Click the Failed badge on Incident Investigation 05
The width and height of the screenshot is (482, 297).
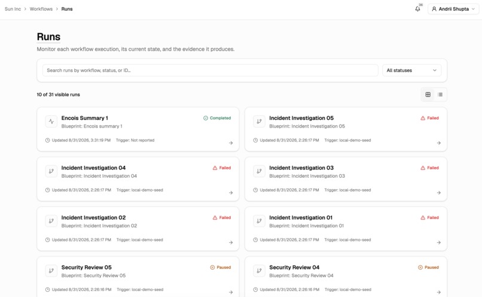pos(430,118)
